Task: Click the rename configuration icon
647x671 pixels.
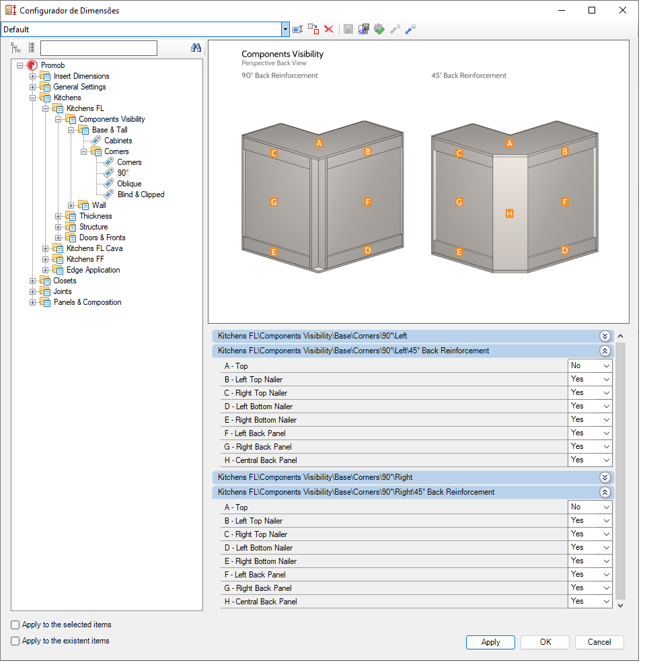Action: 297,29
